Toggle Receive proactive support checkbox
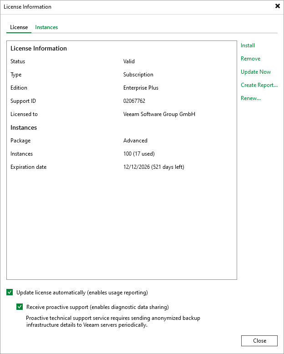Viewport: 284px width, 354px height. [x=20, y=307]
